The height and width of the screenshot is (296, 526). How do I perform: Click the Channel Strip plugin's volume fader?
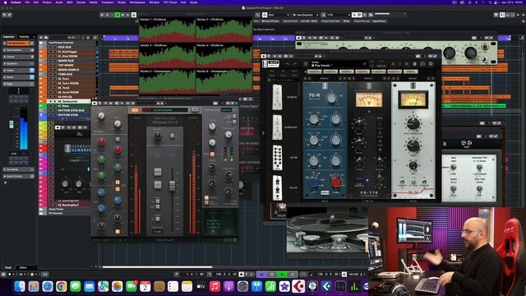[x=172, y=185]
